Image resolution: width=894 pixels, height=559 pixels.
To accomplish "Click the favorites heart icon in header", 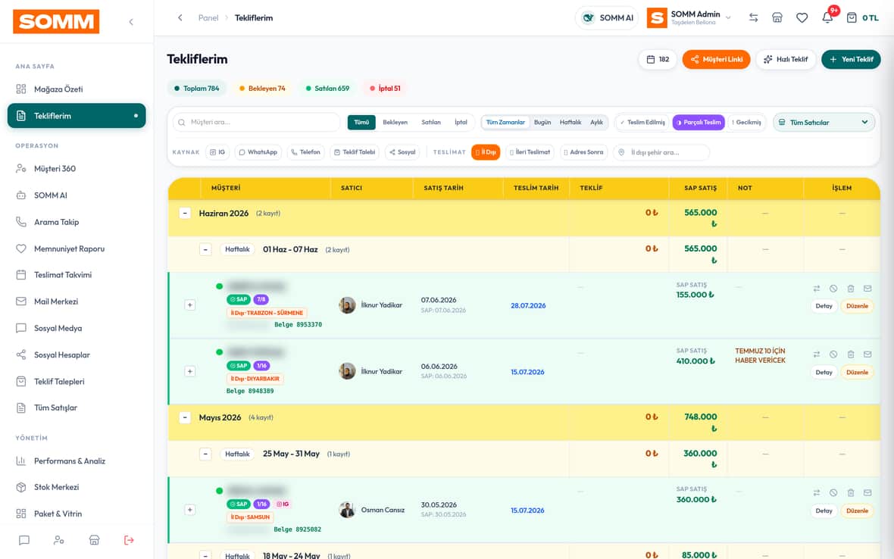I will pyautogui.click(x=802, y=17).
